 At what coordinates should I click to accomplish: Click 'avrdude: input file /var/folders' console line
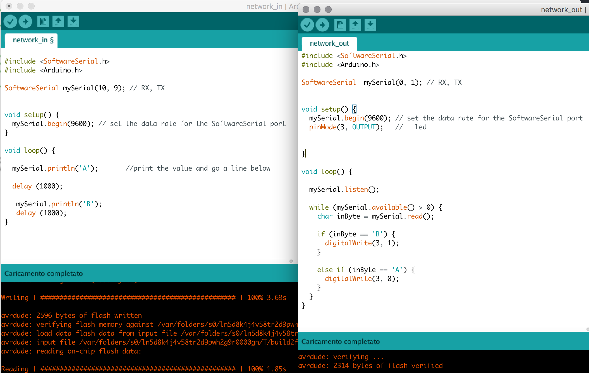click(x=150, y=342)
